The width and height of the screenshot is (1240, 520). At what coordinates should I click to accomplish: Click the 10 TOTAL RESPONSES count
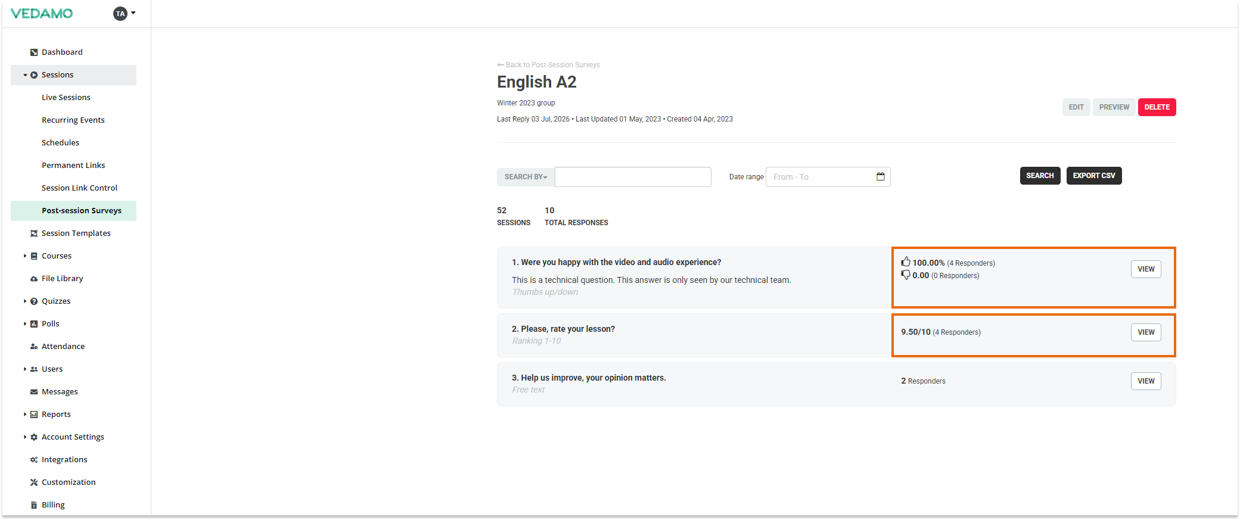576,216
